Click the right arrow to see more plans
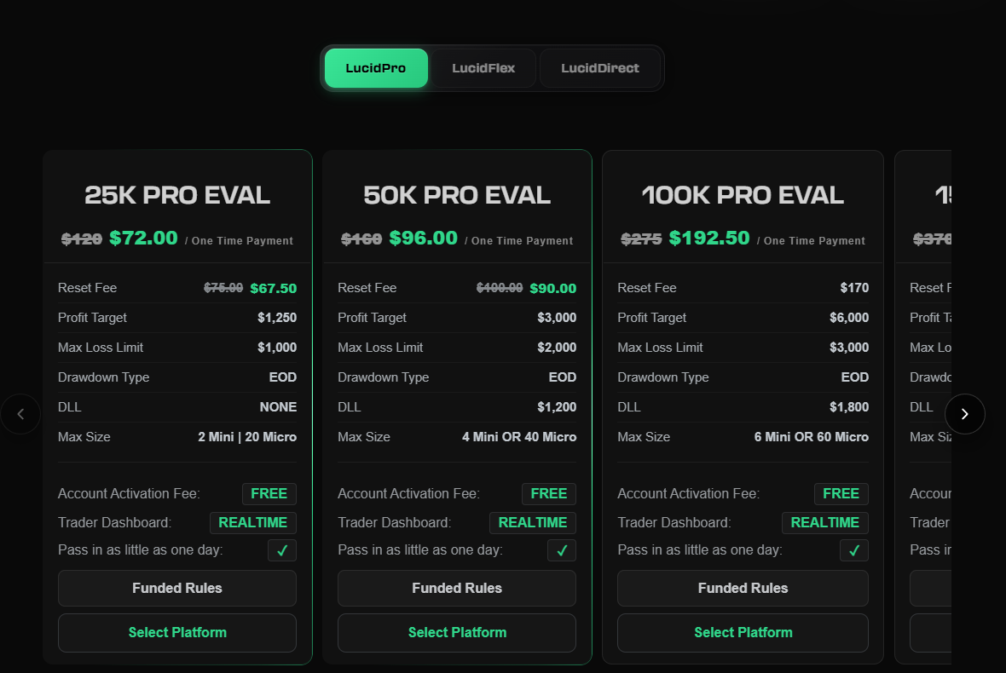1006x673 pixels. 964,413
